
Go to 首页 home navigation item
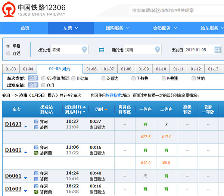(25, 28)
